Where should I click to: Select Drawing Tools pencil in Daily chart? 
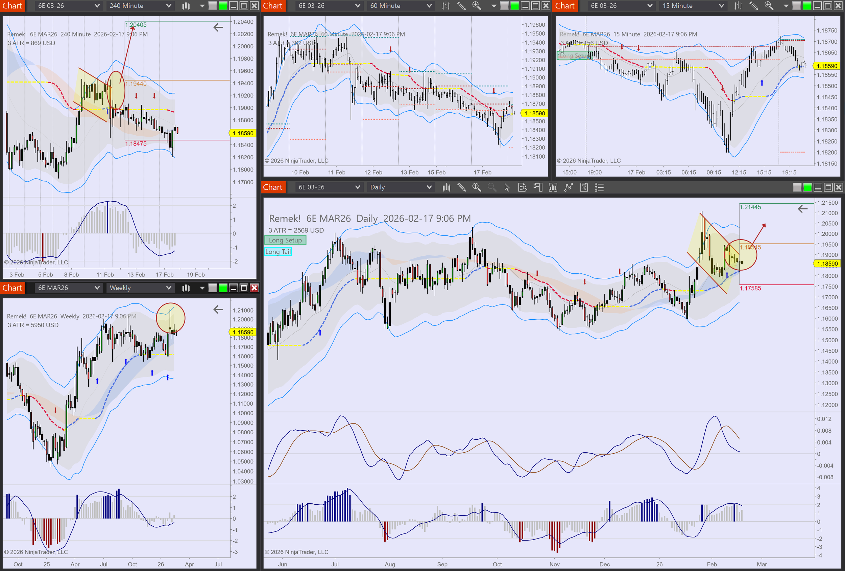click(461, 187)
